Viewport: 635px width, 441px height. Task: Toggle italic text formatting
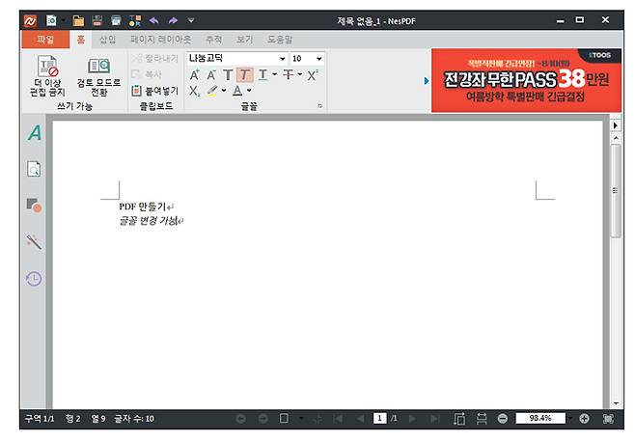pos(244,75)
